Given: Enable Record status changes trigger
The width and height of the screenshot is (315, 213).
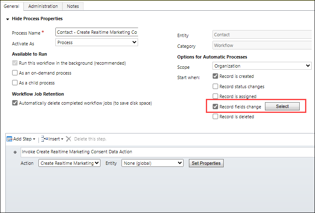Looking at the screenshot, I should pyautogui.click(x=215, y=87).
